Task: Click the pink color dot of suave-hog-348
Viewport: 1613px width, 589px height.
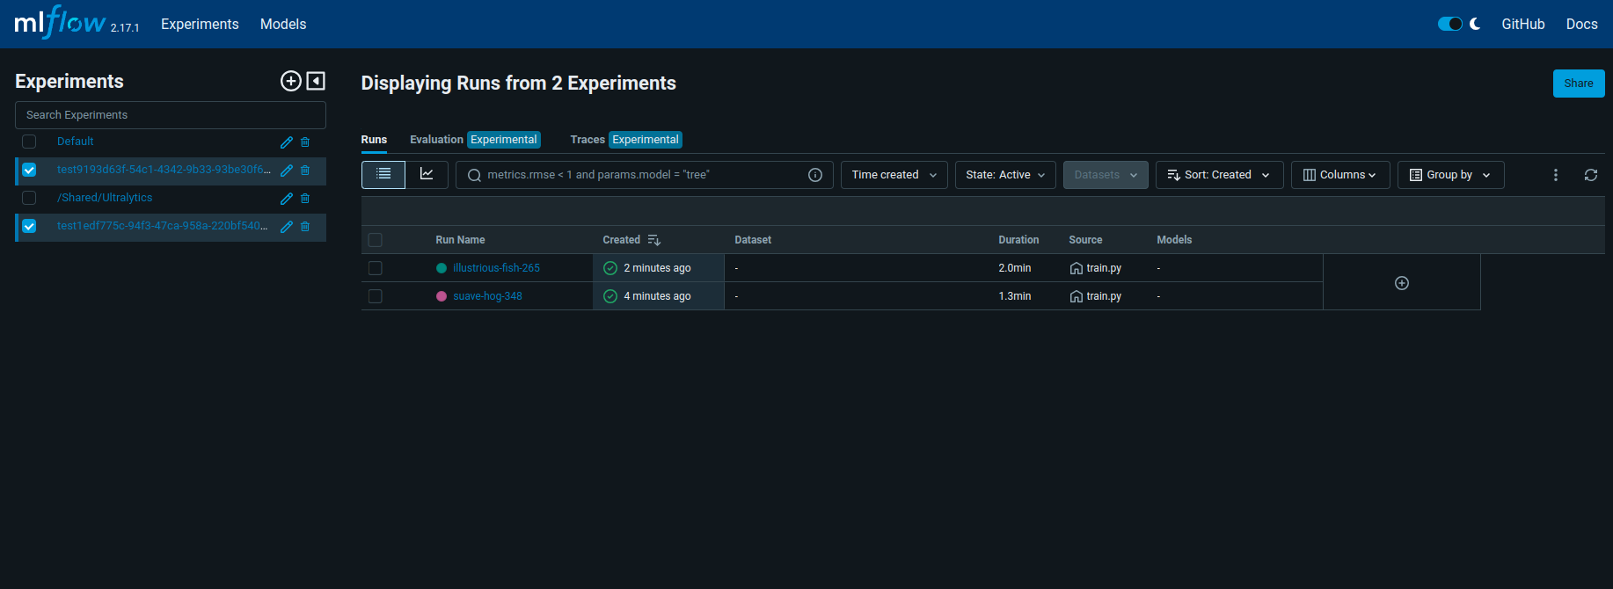Action: coord(442,296)
